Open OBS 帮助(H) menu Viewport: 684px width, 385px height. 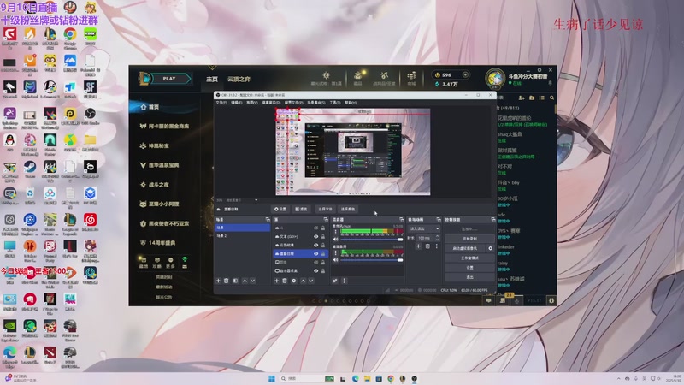pyautogui.click(x=351, y=103)
